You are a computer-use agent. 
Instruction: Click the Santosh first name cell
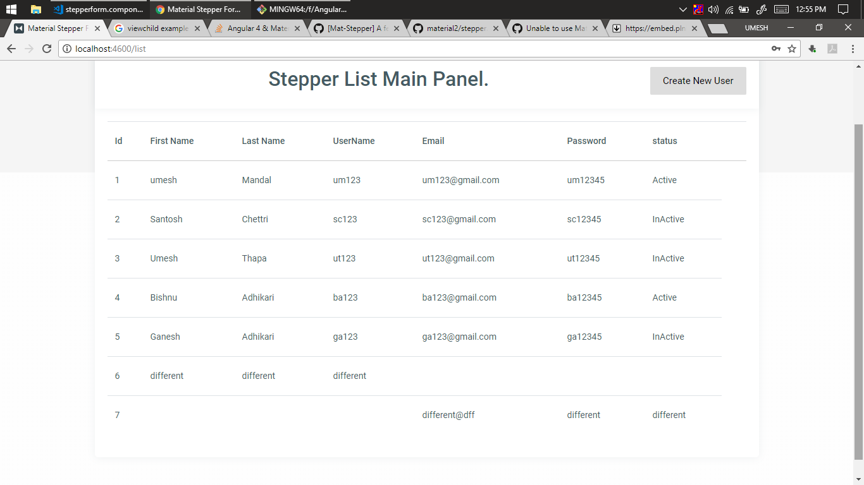[166, 219]
